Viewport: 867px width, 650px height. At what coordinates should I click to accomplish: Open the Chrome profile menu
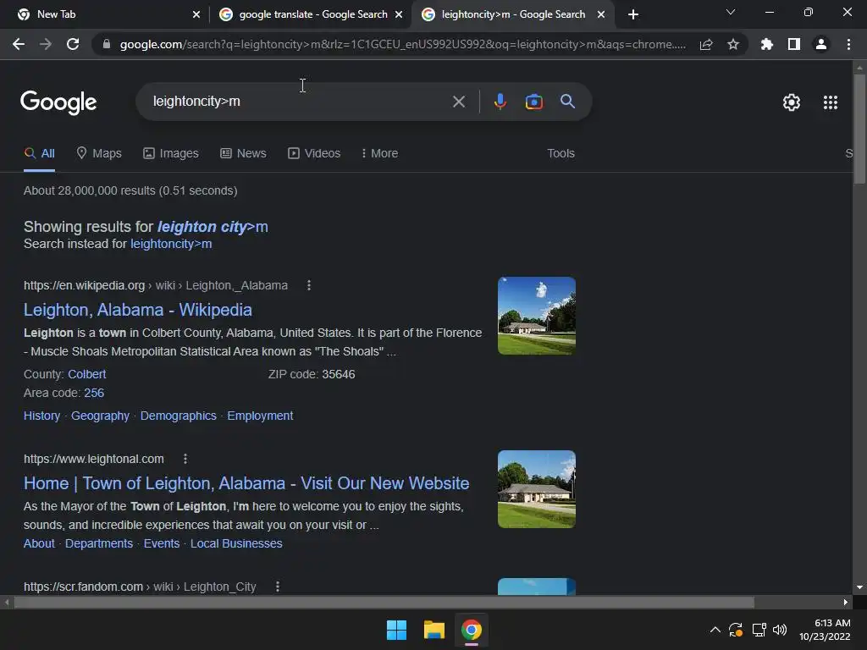[x=821, y=44]
